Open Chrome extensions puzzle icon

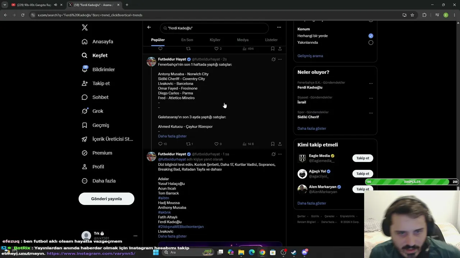click(424, 15)
